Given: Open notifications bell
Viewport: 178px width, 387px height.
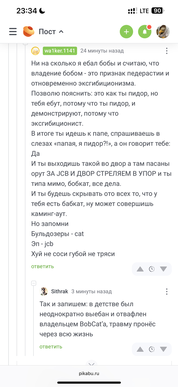Looking at the screenshot, I should coord(145,32).
